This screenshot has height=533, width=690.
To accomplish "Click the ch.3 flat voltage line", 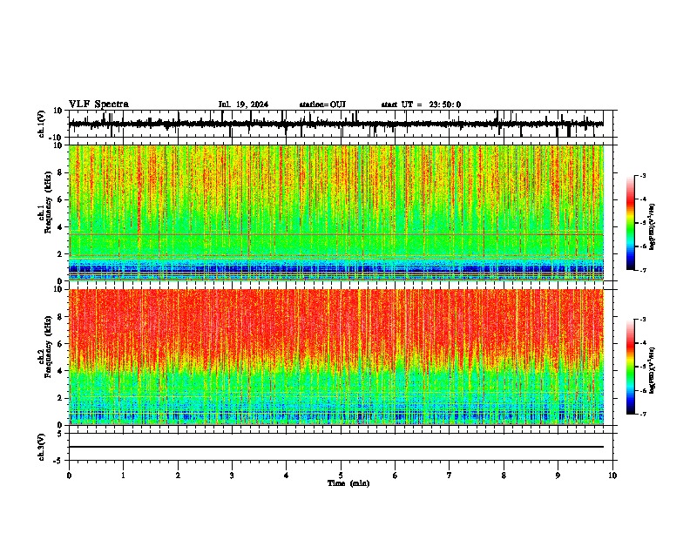I will tap(335, 447).
